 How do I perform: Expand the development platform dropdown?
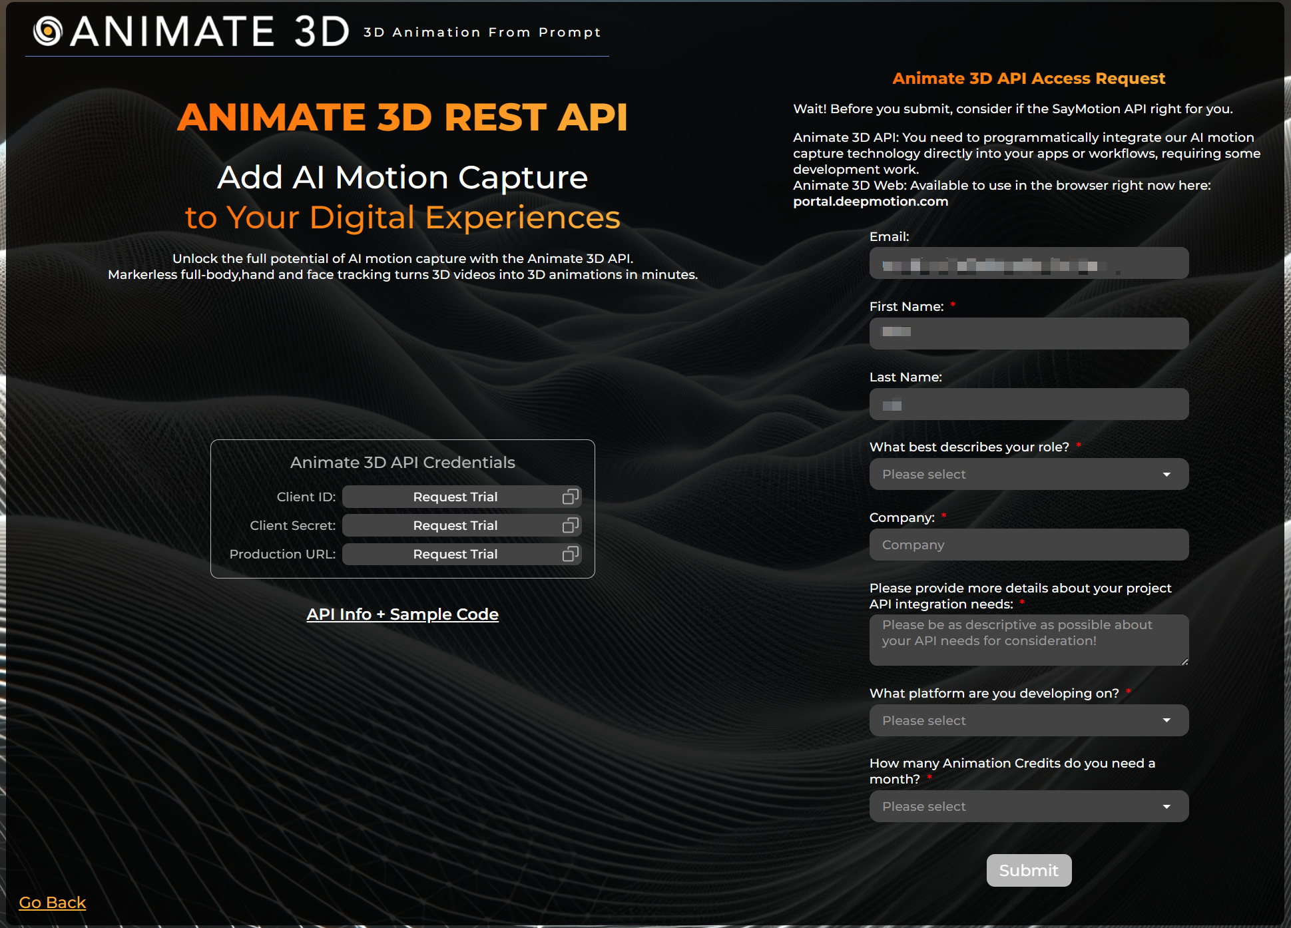pyautogui.click(x=1166, y=720)
